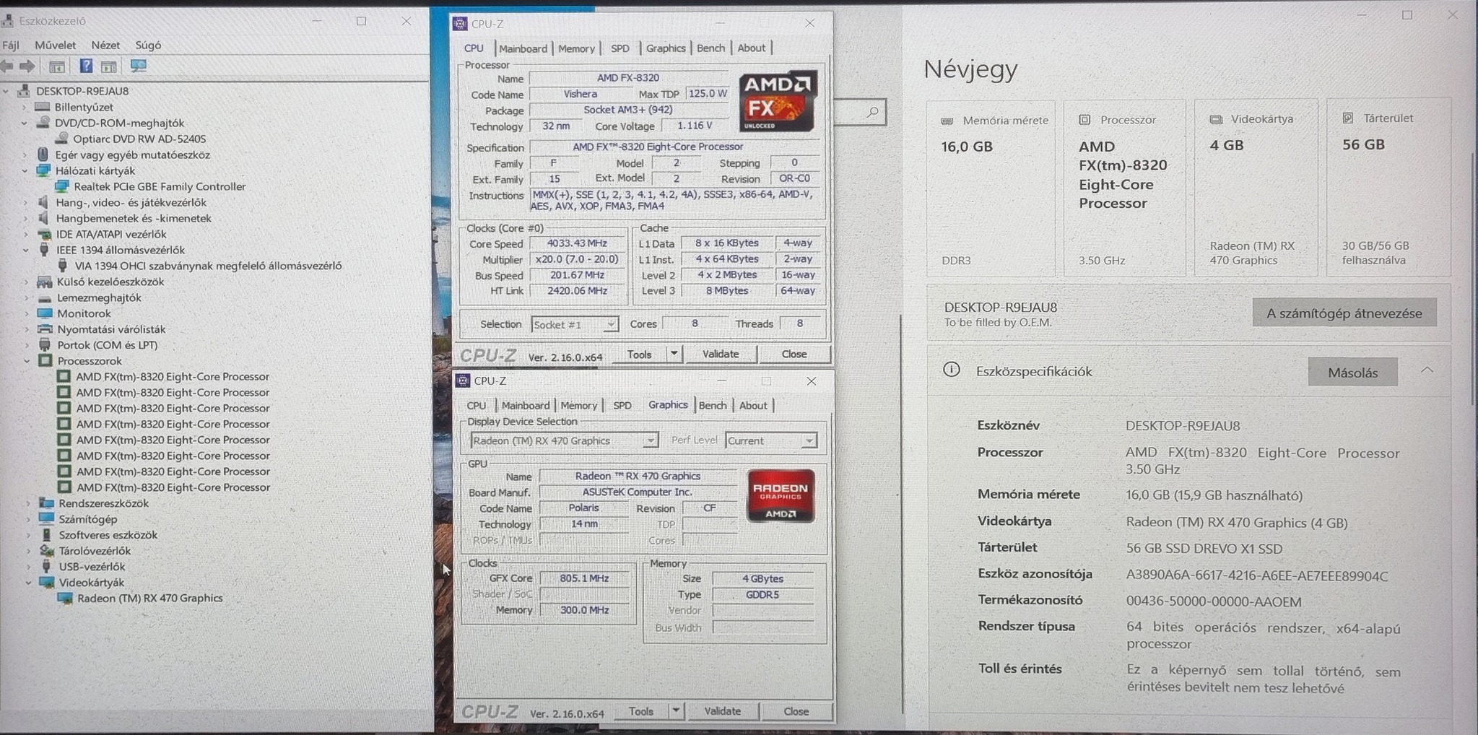Open the Bench tab in lower CPU-Z
Screen dimensions: 1478x735
coord(713,405)
